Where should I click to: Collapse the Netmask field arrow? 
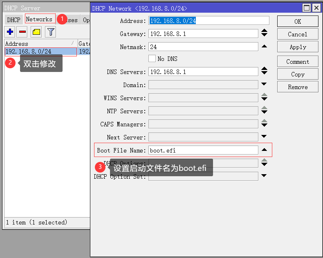click(x=264, y=47)
